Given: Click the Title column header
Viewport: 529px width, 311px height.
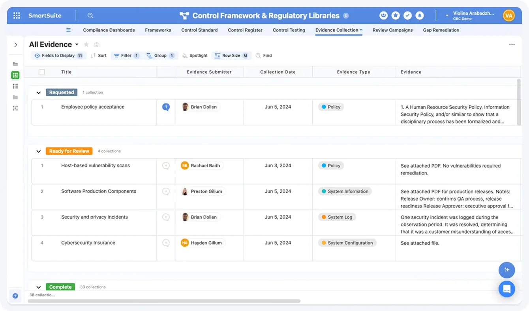Looking at the screenshot, I should click(66, 72).
